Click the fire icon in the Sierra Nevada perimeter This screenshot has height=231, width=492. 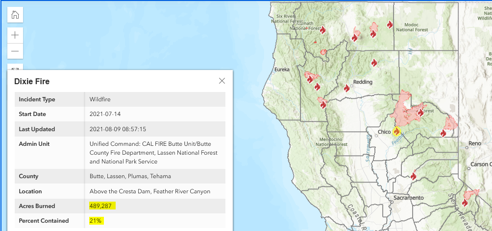coord(465,203)
